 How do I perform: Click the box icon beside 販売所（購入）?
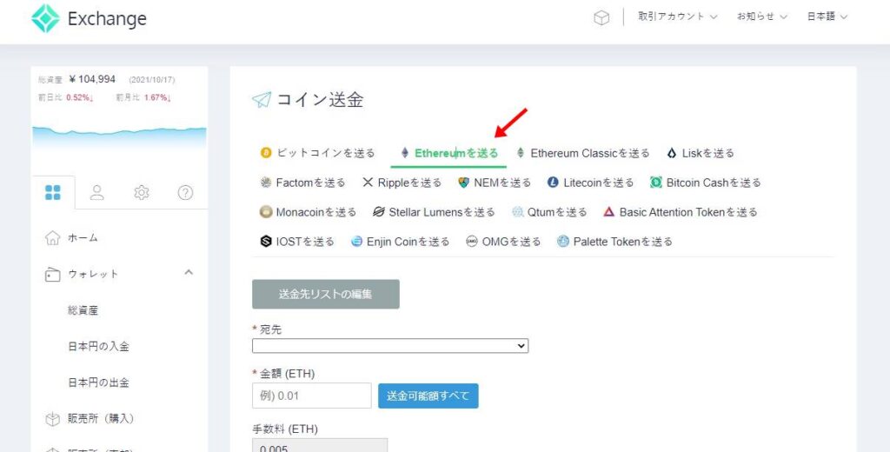pyautogui.click(x=52, y=419)
